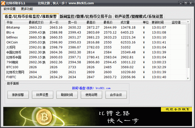
Task: Sort by the 最新成交价 column header
Action: click(36, 23)
